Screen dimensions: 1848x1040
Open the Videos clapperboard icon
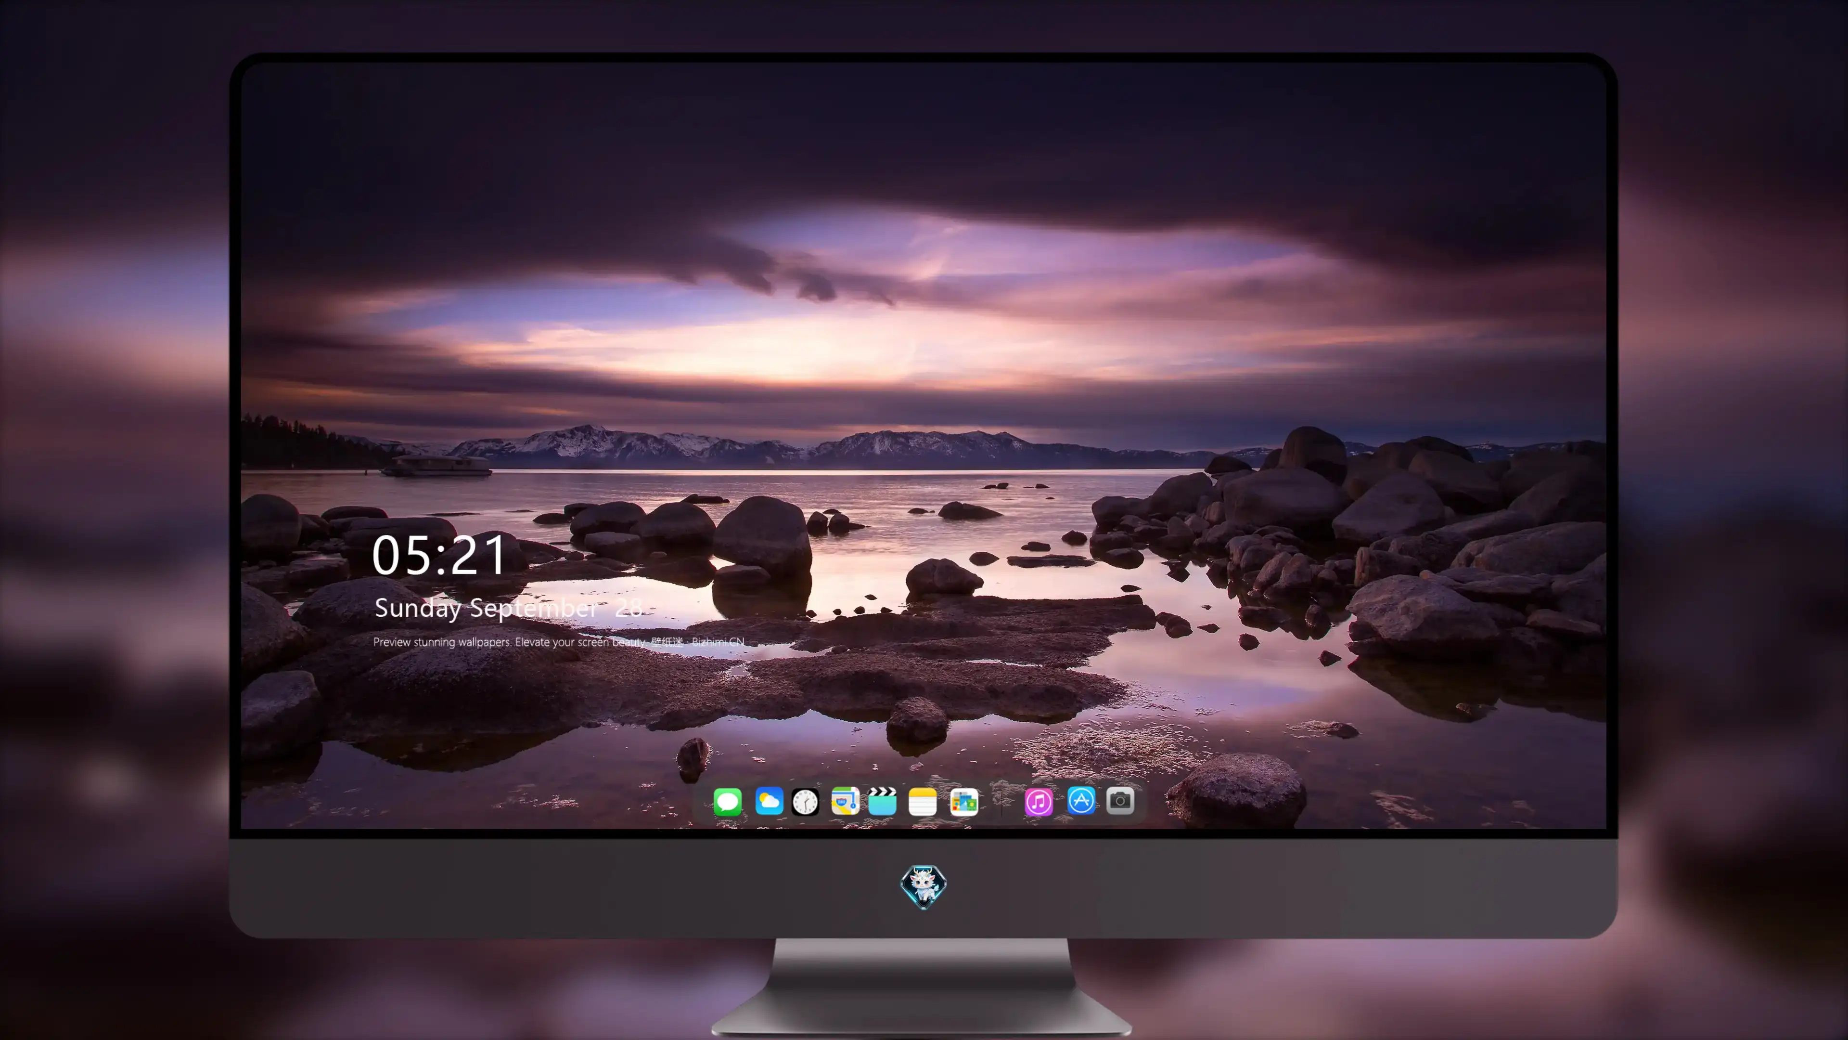tap(883, 801)
